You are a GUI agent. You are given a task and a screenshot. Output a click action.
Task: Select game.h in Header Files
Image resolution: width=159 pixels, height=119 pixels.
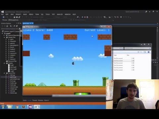pyautogui.click(x=12, y=43)
